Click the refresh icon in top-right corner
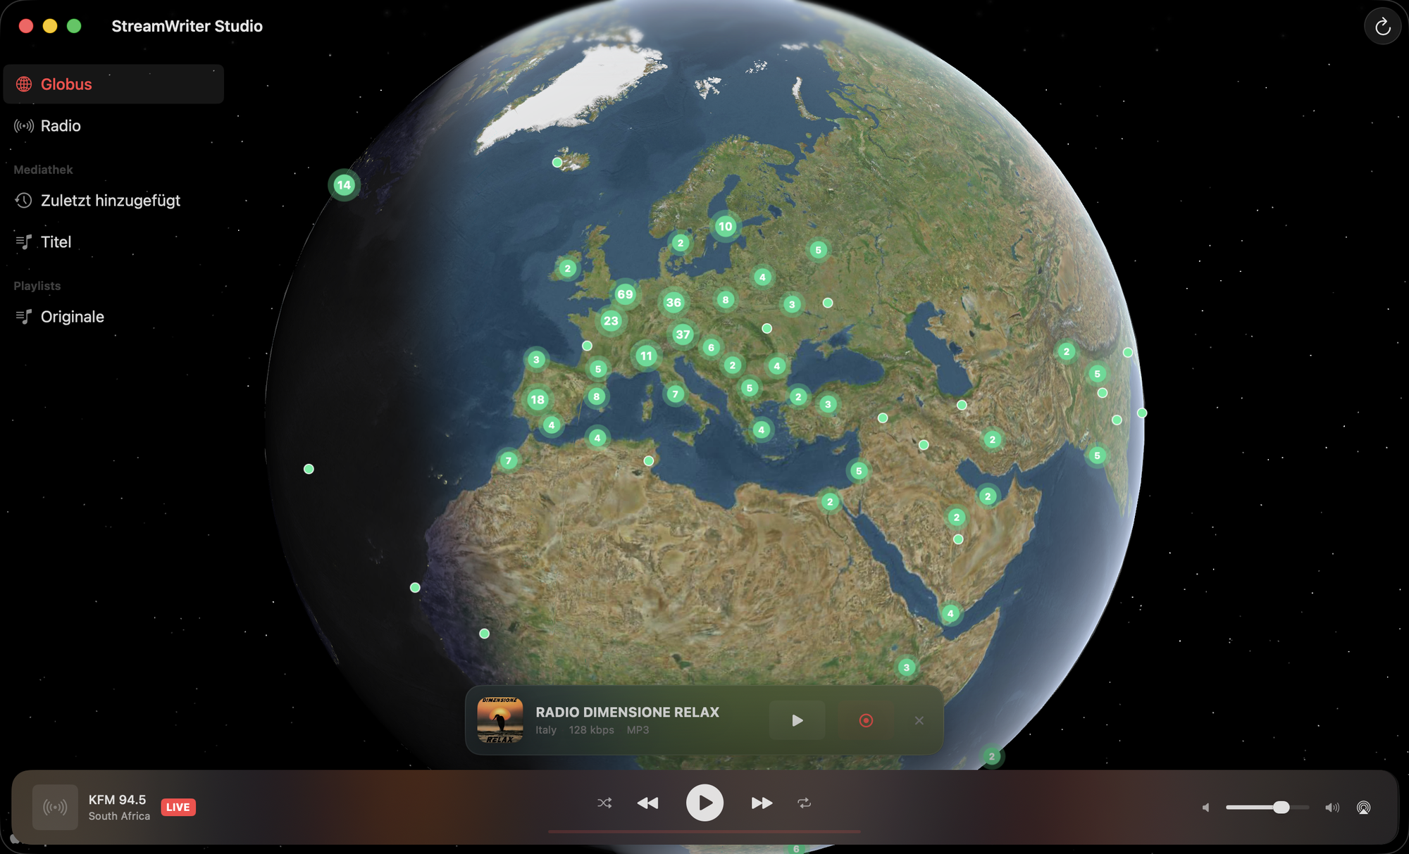This screenshot has width=1409, height=854. [x=1382, y=27]
